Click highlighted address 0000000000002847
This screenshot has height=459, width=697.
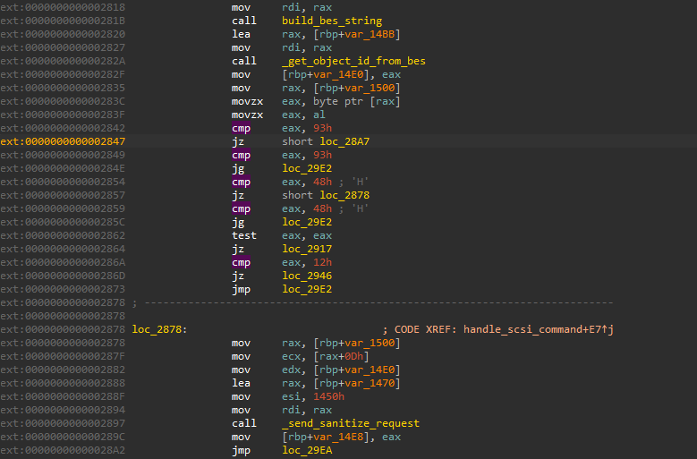75,141
